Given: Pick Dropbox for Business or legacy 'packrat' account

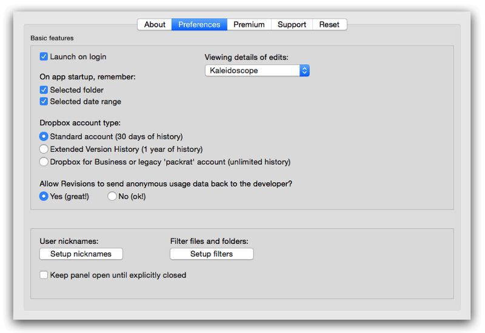Looking at the screenshot, I should (x=44, y=162).
